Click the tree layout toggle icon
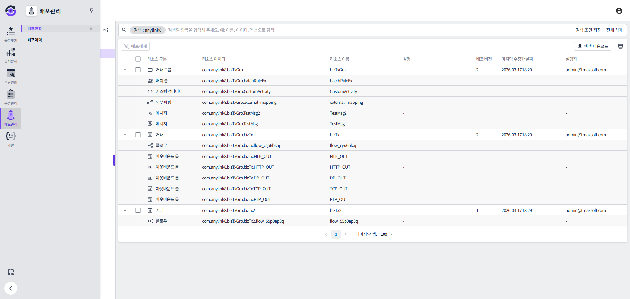630x299 pixels. coord(106,30)
